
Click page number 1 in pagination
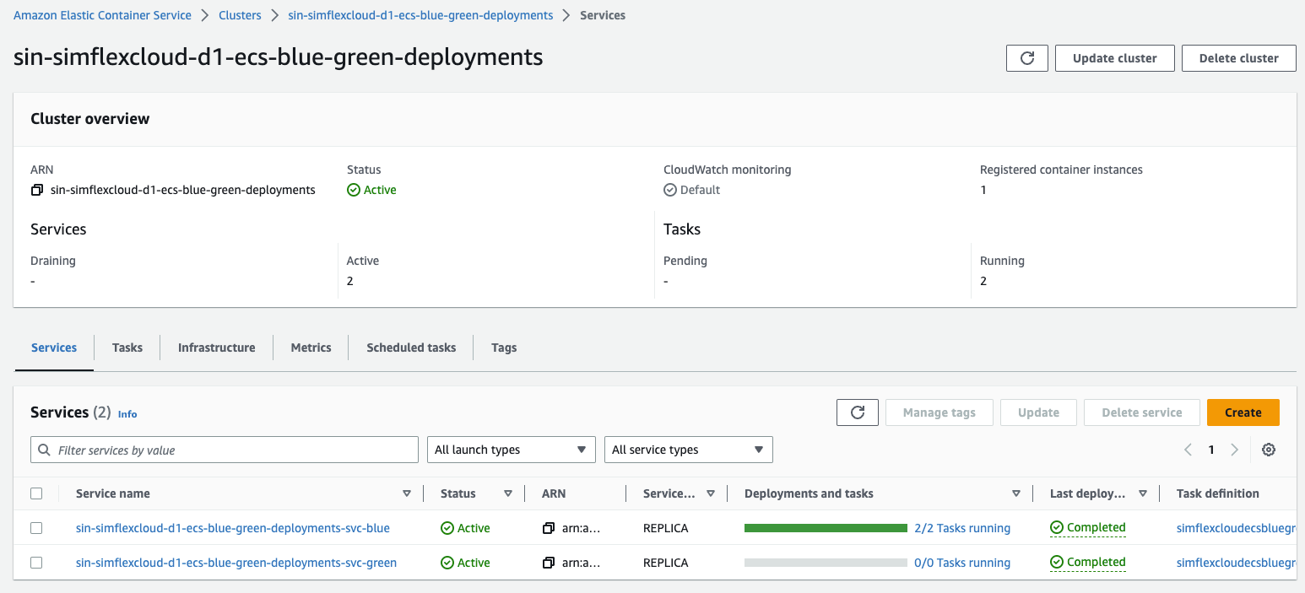[x=1211, y=450]
